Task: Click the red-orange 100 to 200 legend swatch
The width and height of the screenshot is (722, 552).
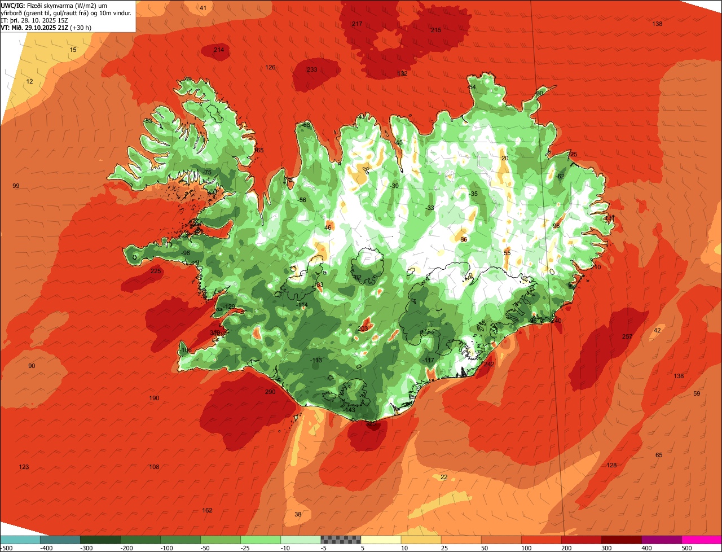Action: pos(541,540)
